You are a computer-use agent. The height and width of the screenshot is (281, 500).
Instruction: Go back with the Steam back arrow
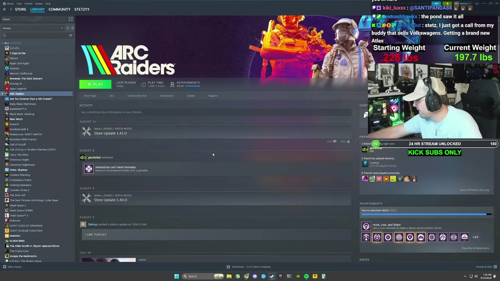point(4,9)
